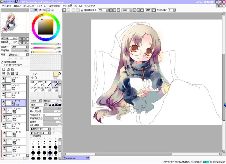Click the zoom-in plus button in the top toolbar

click(x=115, y=10)
